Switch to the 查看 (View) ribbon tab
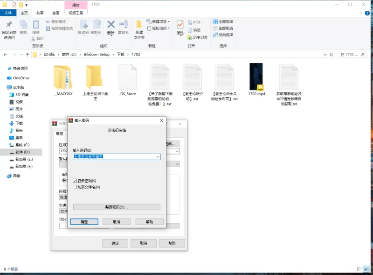The width and height of the screenshot is (373, 275). pos(56,13)
